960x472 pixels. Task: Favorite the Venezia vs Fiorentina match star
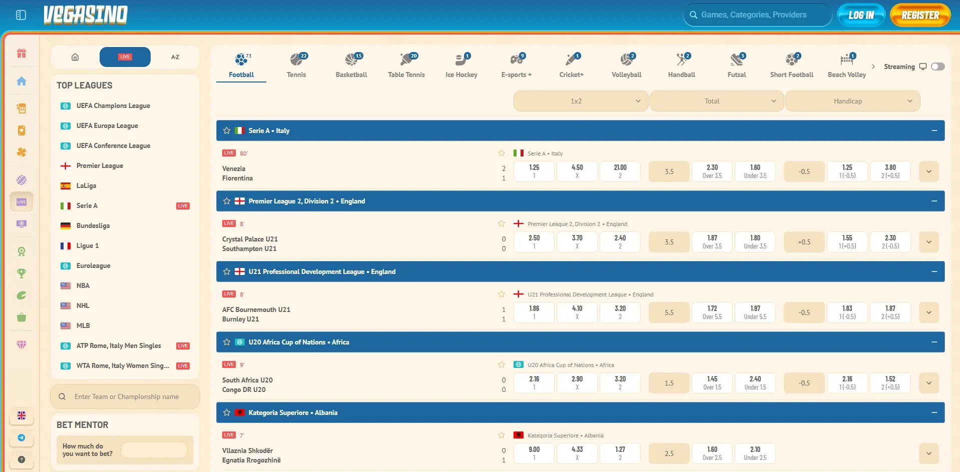tap(502, 153)
